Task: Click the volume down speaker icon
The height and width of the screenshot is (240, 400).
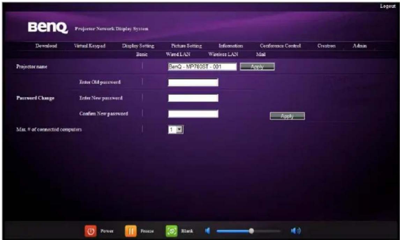Action: (207, 231)
